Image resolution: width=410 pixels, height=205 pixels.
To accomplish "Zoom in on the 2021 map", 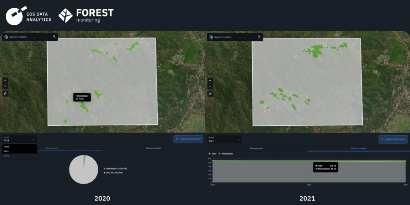I will [210, 81].
